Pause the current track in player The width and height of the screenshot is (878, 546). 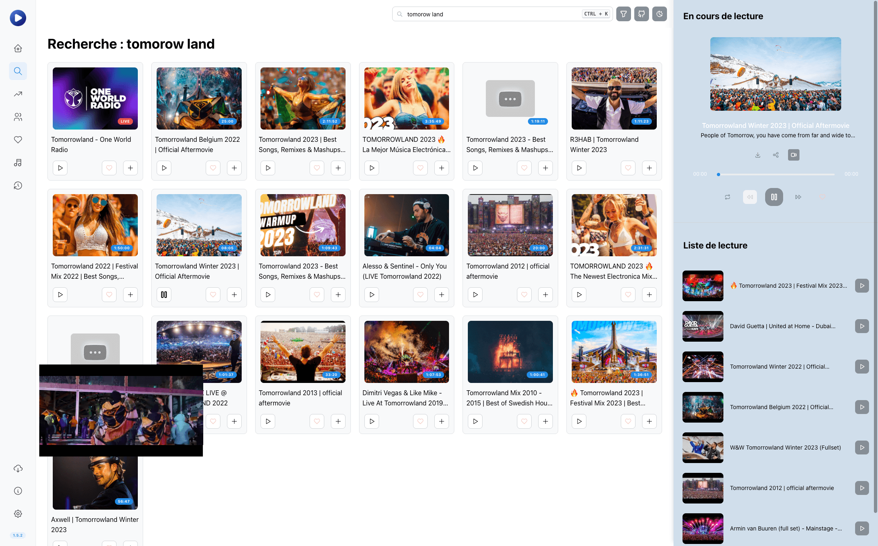(774, 197)
